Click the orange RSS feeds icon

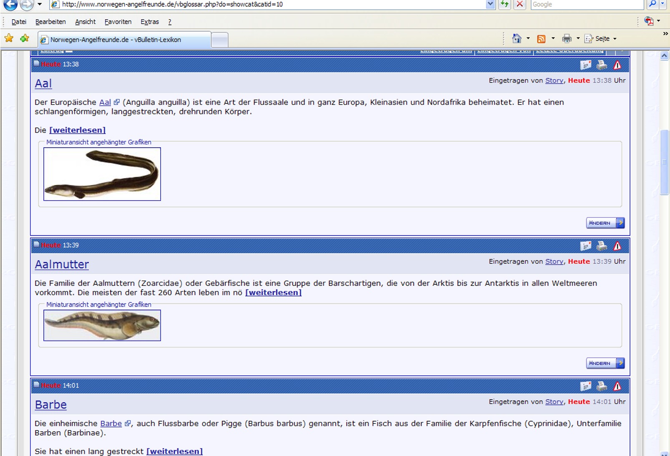tap(542, 39)
